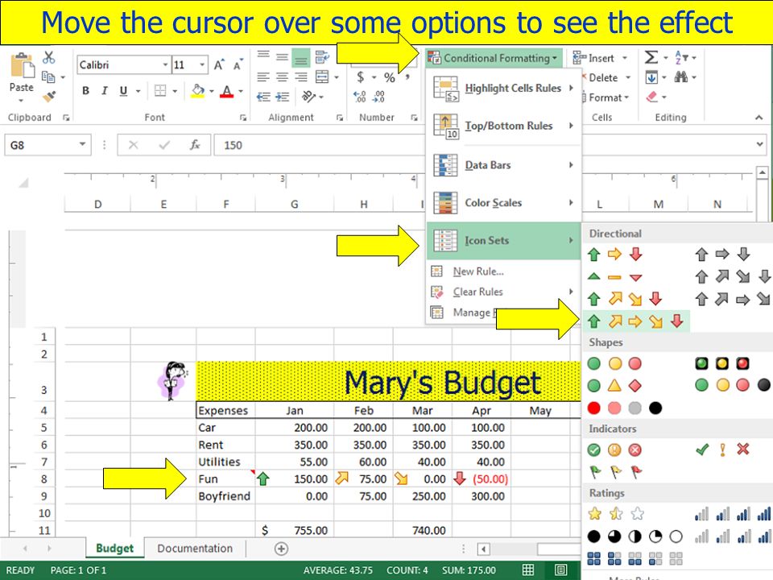Viewport: 773px width, 580px height.
Task: Open the Name Box G8 dropdown
Action: [x=82, y=144]
